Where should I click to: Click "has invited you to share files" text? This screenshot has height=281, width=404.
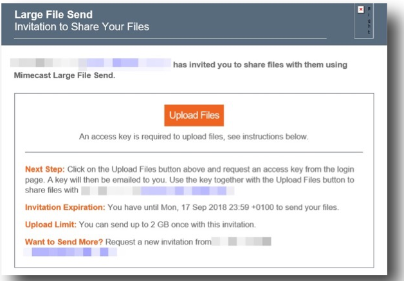(x=260, y=64)
